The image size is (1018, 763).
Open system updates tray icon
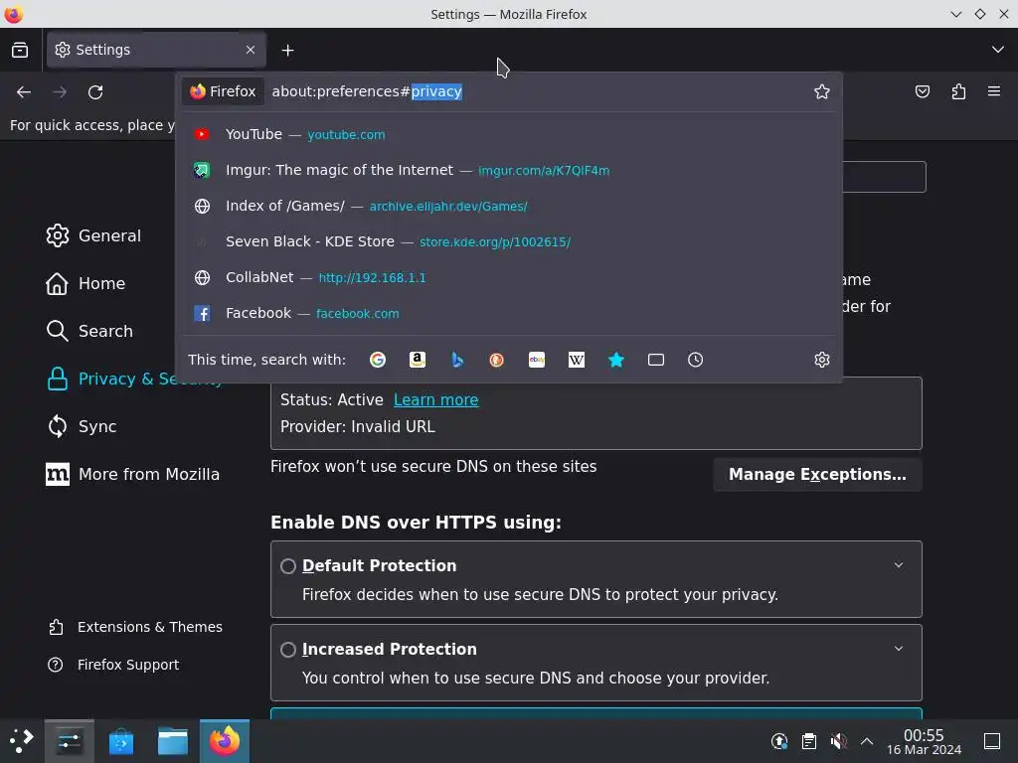(x=779, y=741)
